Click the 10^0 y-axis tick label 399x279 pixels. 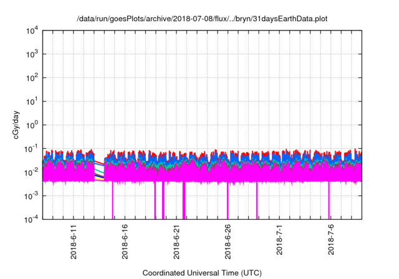pyautogui.click(x=32, y=125)
